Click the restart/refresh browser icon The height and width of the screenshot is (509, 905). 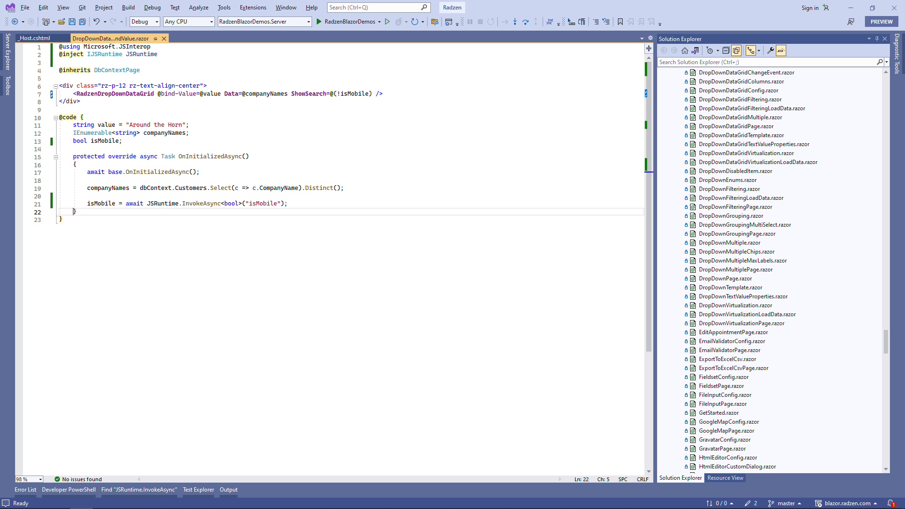pyautogui.click(x=414, y=22)
